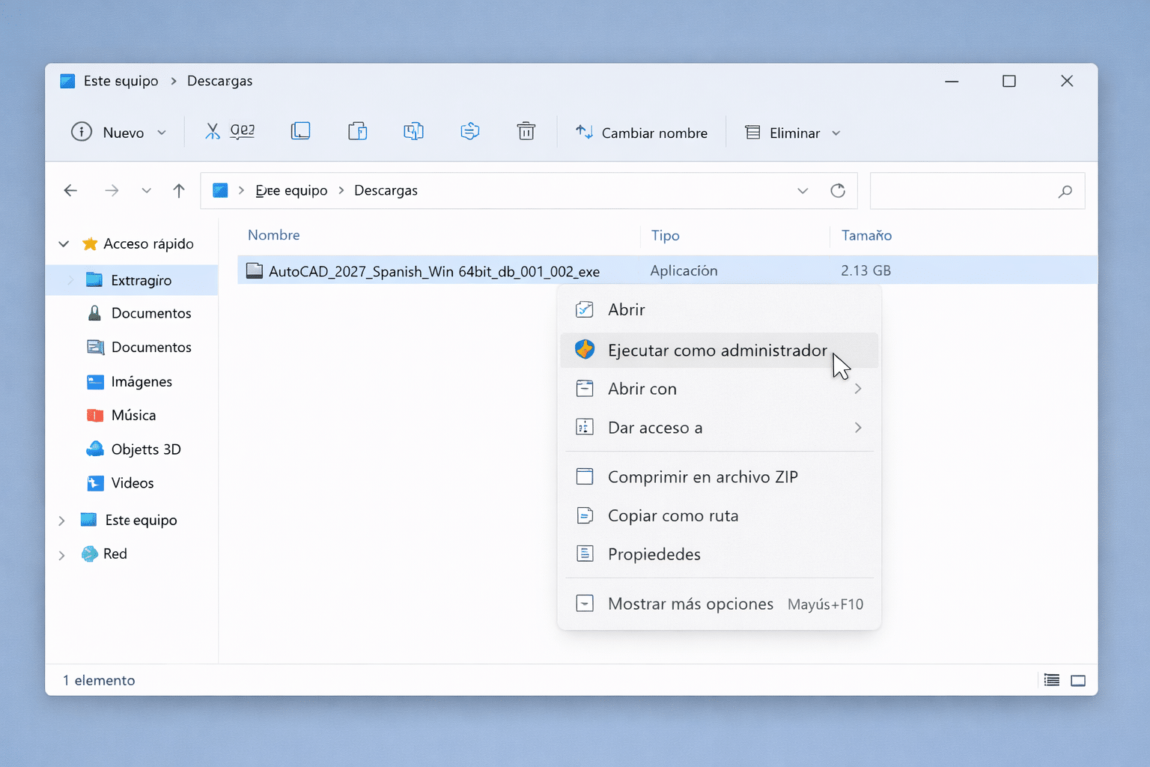Click the trash can delete icon
The height and width of the screenshot is (767, 1150).
pyautogui.click(x=526, y=131)
